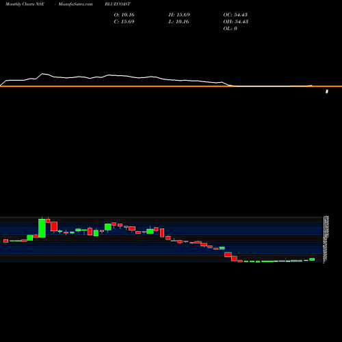Click the tallest green candlestick
The width and height of the screenshot is (342, 342).
[42, 228]
